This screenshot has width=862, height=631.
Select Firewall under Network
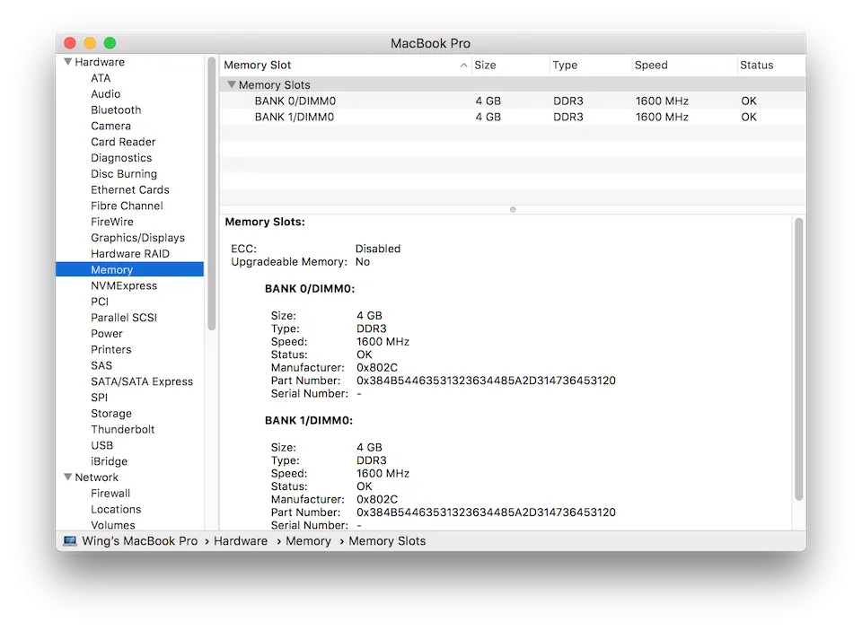coord(110,493)
